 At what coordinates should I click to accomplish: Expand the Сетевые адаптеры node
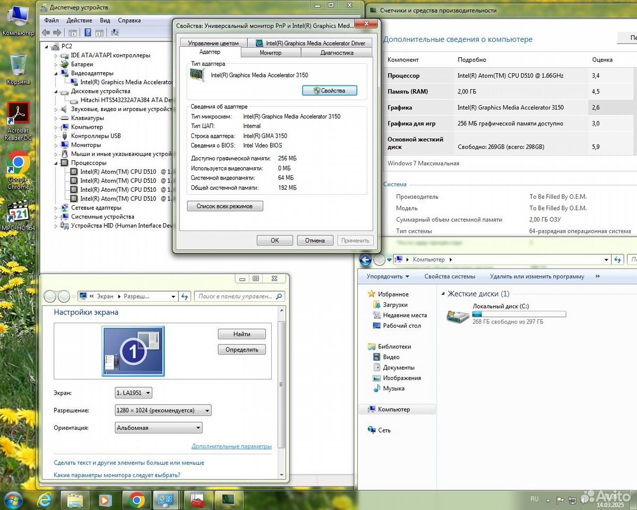56,208
